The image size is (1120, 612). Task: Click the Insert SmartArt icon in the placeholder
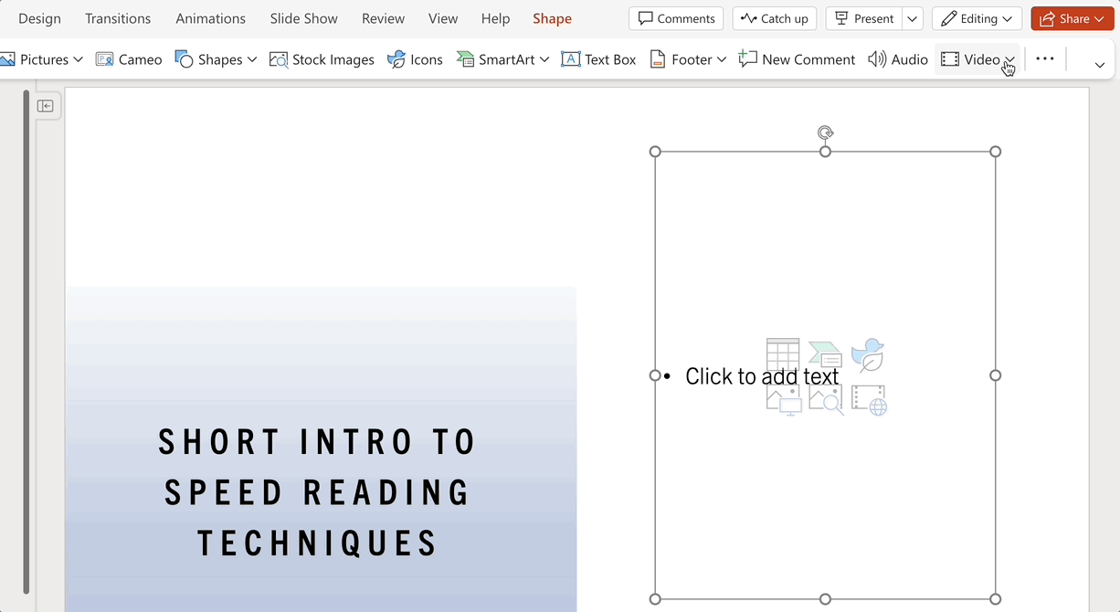pos(826,354)
